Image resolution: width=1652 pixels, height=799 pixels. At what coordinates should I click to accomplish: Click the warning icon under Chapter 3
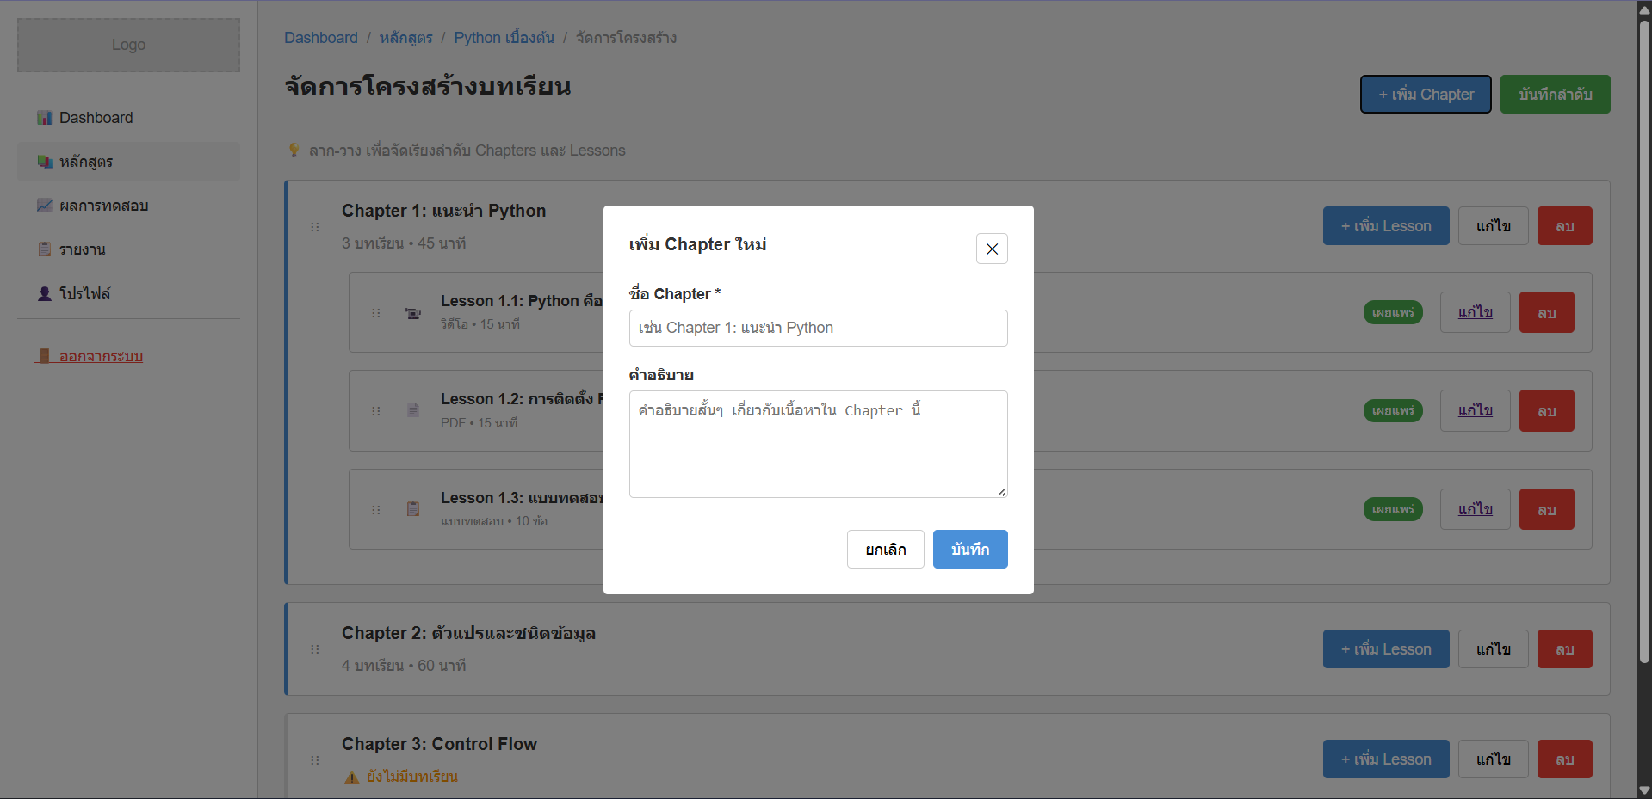point(351,776)
